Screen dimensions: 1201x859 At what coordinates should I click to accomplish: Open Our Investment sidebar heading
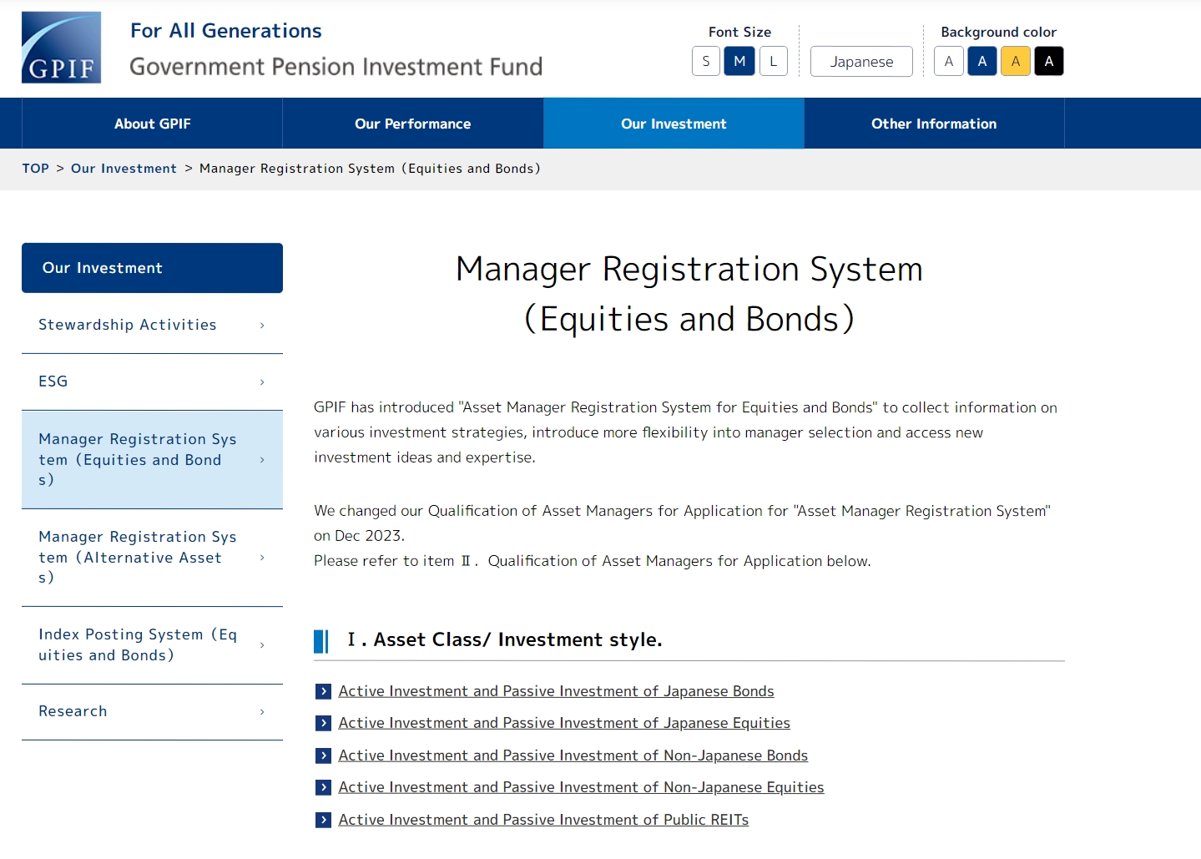tap(152, 268)
